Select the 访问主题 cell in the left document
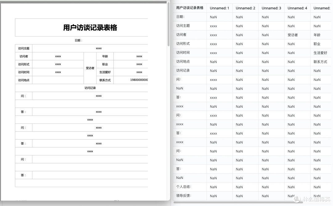The height and width of the screenshot is (206, 333). pyautogui.click(x=23, y=48)
